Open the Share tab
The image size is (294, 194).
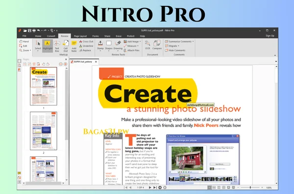[107, 36]
